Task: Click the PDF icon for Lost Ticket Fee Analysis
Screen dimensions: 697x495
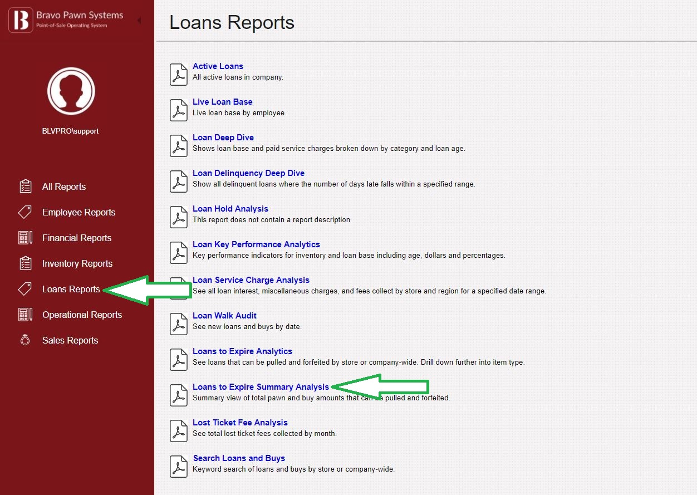Action: [x=178, y=431]
